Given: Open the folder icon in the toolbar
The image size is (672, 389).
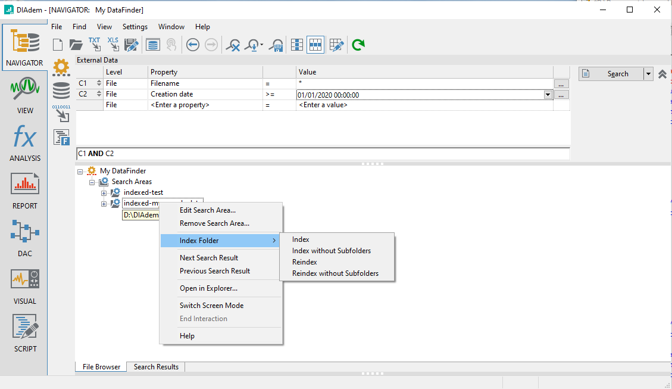Looking at the screenshot, I should pyautogui.click(x=76, y=45).
